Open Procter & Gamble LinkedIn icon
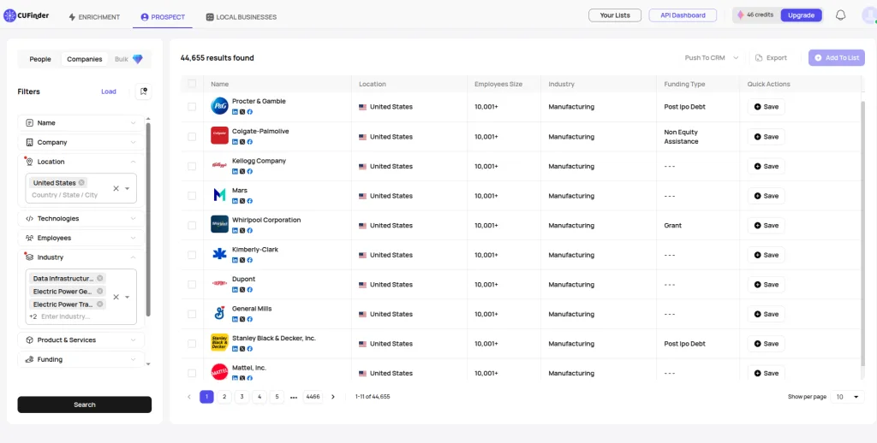 (235, 112)
